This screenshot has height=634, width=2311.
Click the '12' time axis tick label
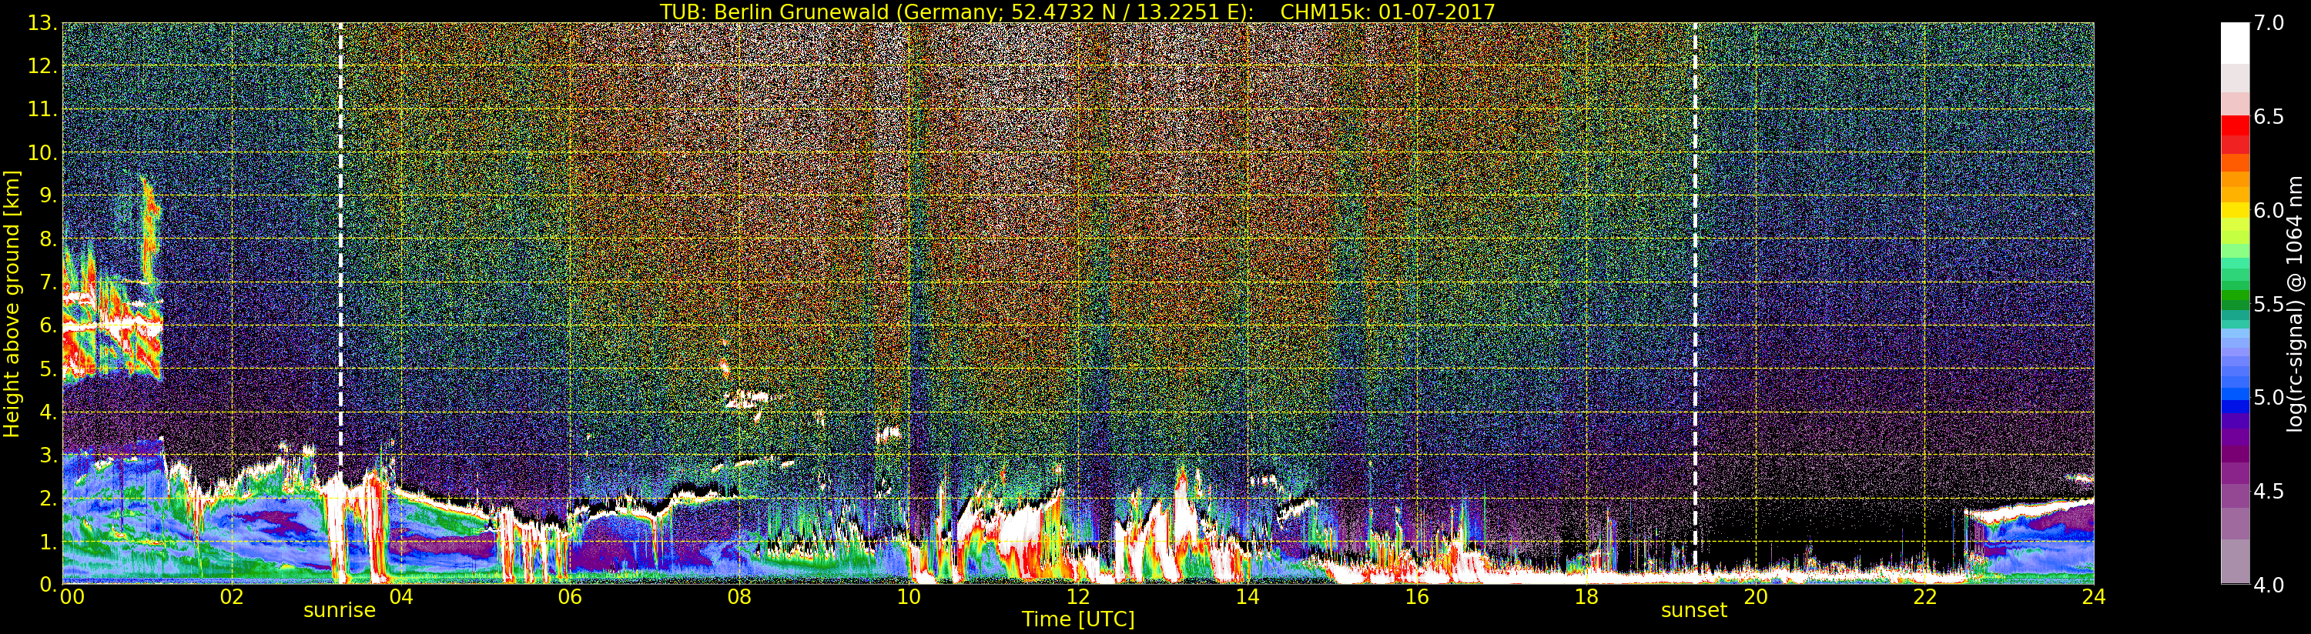(1077, 597)
